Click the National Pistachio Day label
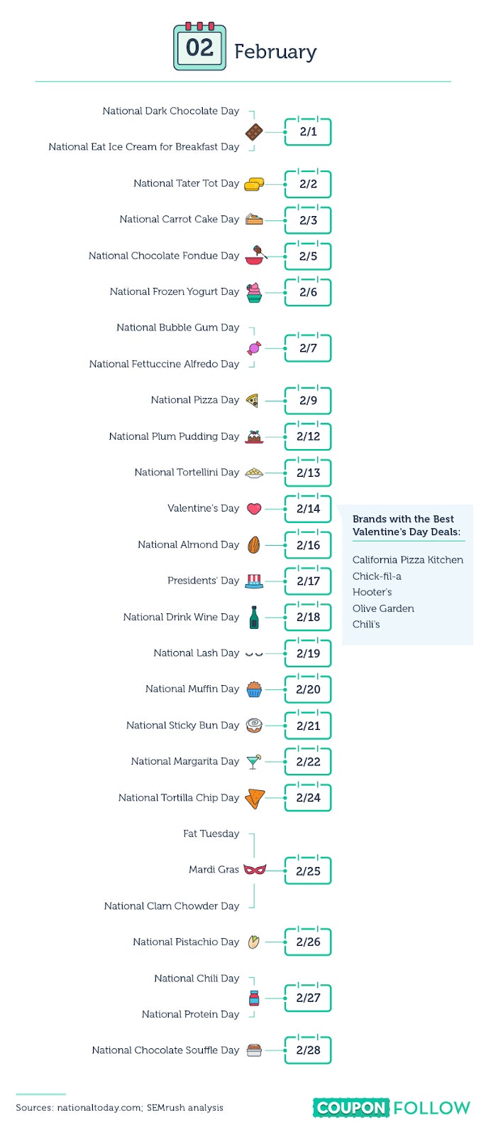 [186, 942]
